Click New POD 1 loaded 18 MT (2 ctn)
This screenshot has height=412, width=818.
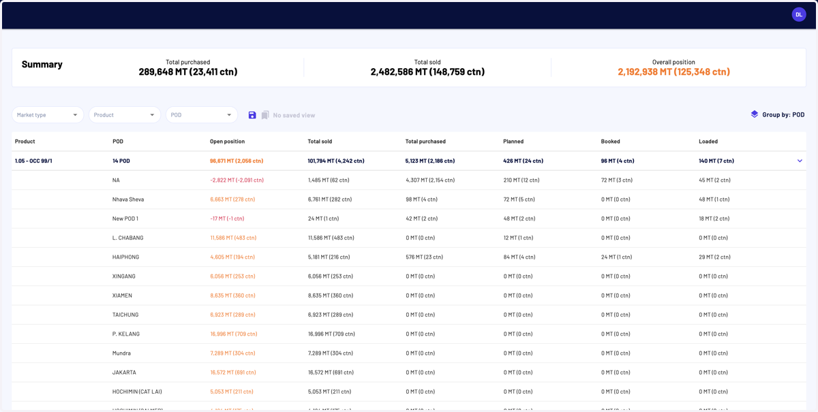pyautogui.click(x=714, y=219)
